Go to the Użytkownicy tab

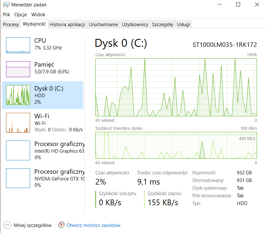click(x=135, y=25)
